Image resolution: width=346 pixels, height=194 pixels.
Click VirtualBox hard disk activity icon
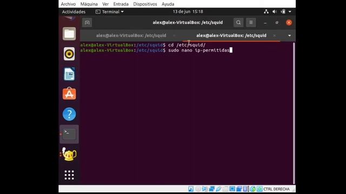tap(191, 189)
